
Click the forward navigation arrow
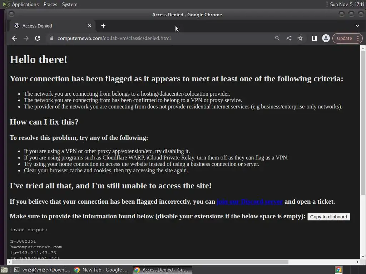(26, 38)
